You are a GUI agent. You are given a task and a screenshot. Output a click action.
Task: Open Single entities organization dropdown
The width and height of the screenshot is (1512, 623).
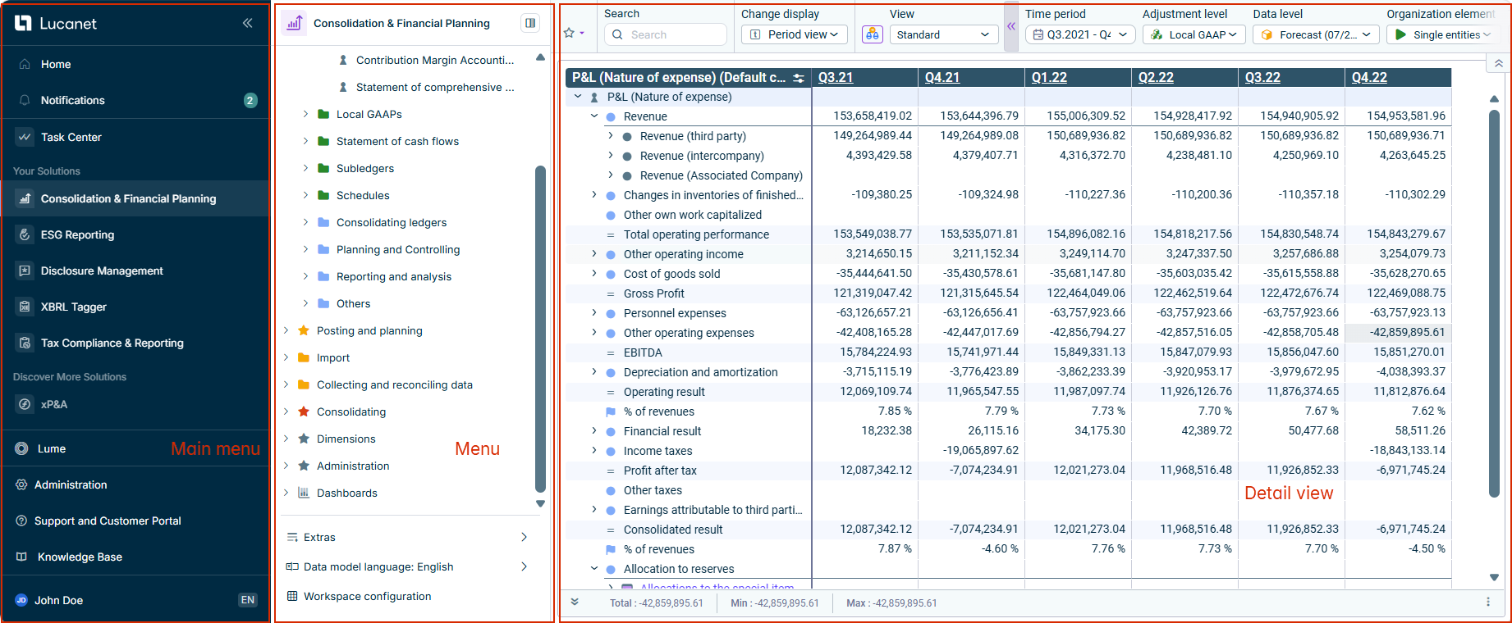(1443, 34)
